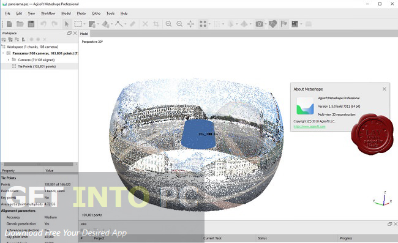
Task: Open the Photo menu
Action: pyautogui.click(x=81, y=13)
